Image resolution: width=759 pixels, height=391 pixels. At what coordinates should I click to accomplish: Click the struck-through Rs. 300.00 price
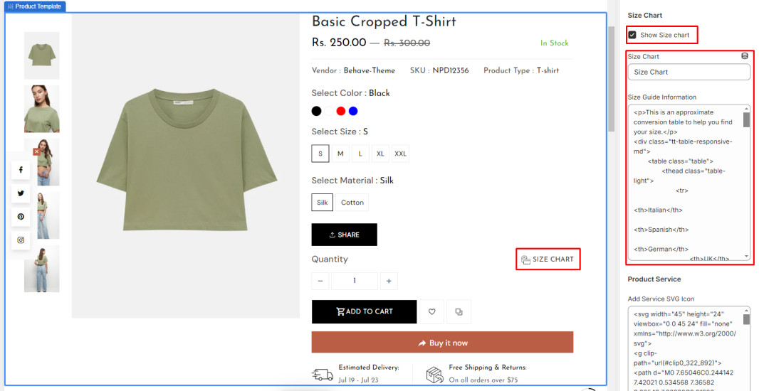pyautogui.click(x=407, y=43)
